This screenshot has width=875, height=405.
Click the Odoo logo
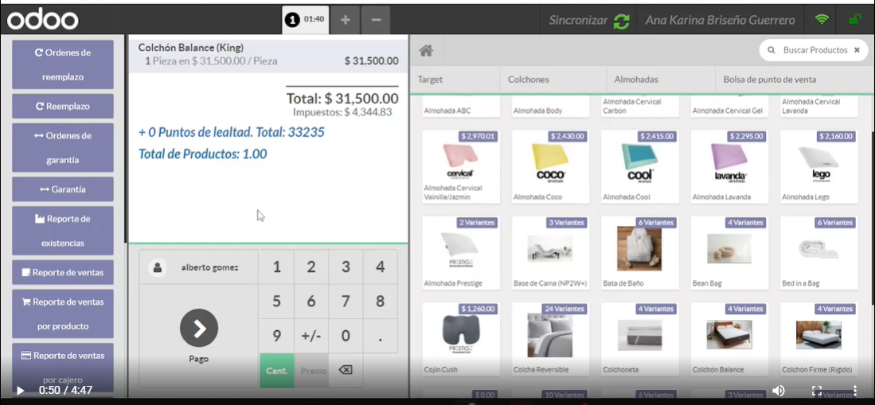point(42,21)
